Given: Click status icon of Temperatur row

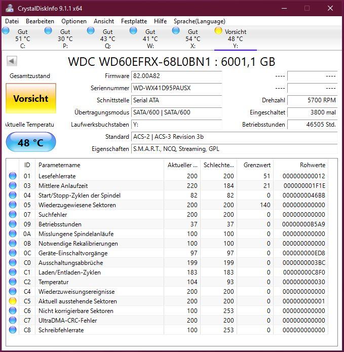Looking at the screenshot, I should pyautogui.click(x=13, y=282).
